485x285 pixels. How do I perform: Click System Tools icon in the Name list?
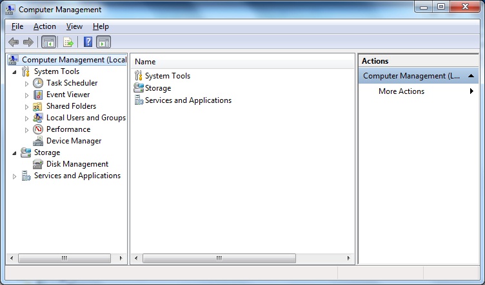[138, 75]
